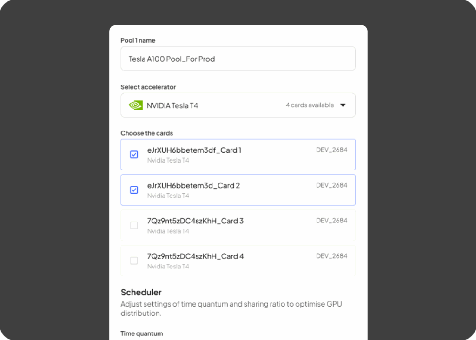The width and height of the screenshot is (476, 340).
Task: Click the 'Pool 1 name' field label
Action: [x=138, y=40]
